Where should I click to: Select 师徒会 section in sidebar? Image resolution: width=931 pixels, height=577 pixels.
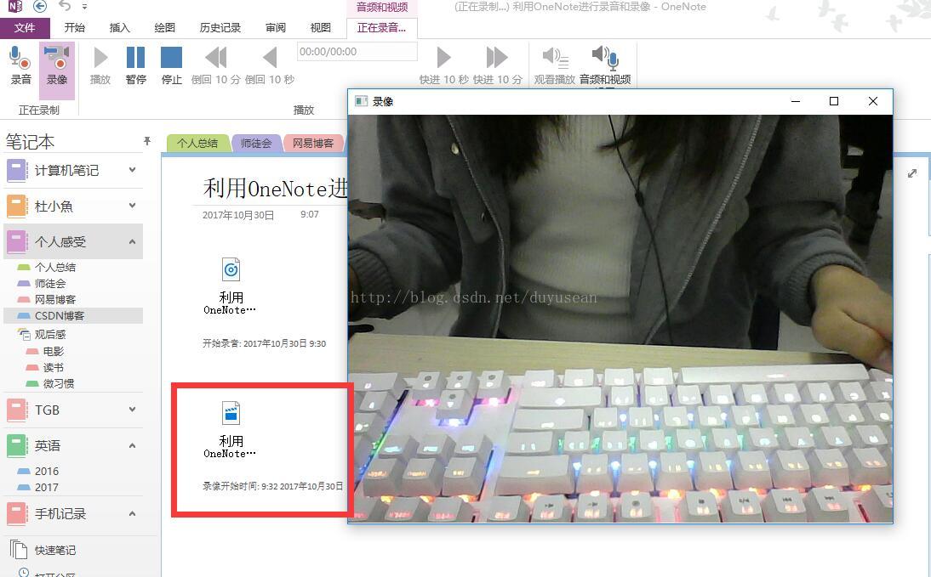point(50,284)
